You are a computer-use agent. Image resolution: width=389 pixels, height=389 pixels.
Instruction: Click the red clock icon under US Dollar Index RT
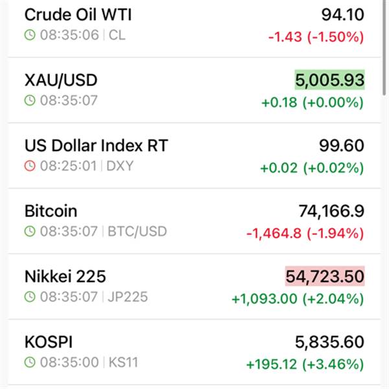[x=30, y=166]
